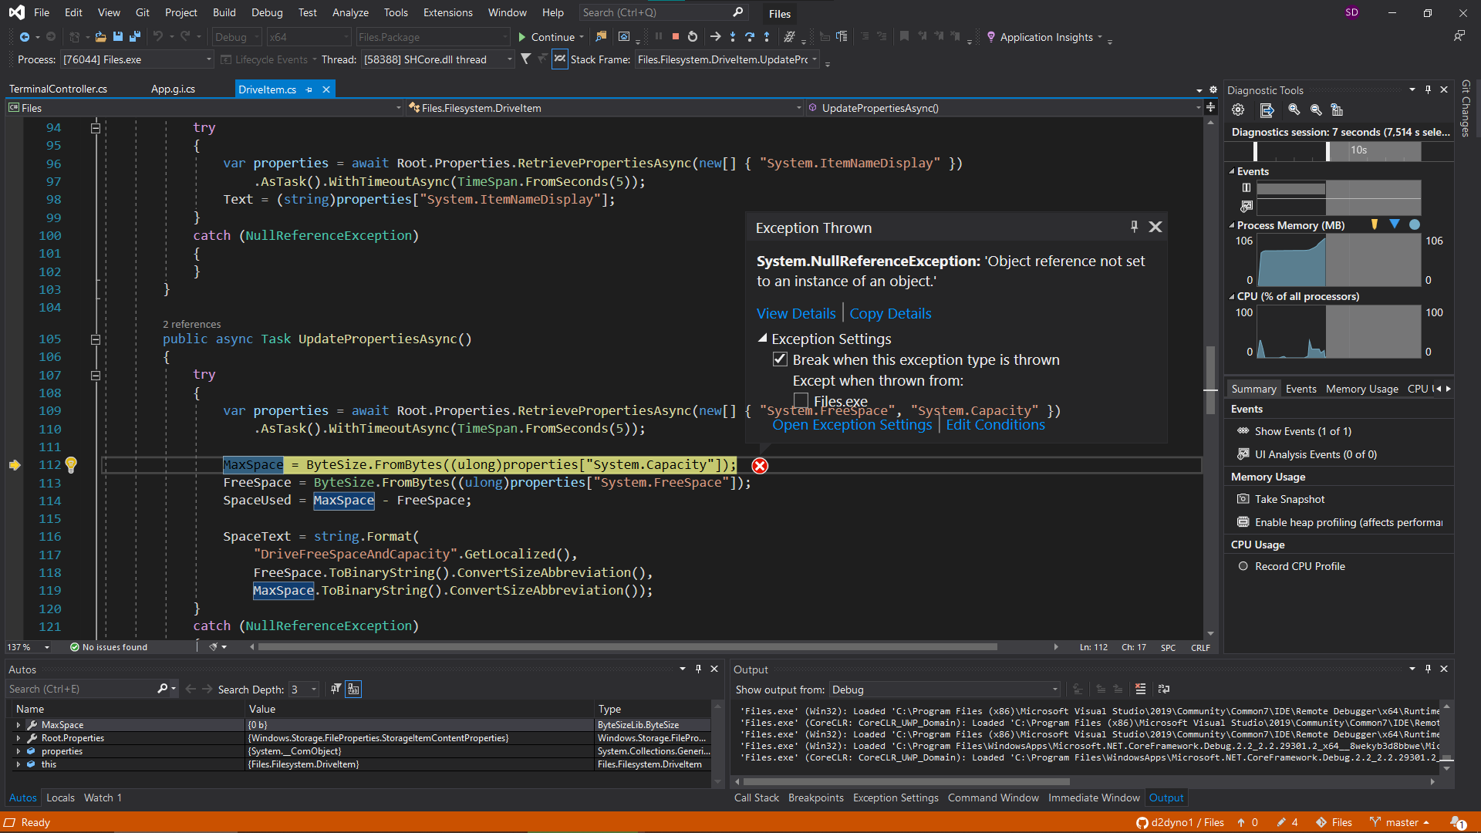Pause execution with the Break All icon
The width and height of the screenshot is (1481, 833).
(659, 37)
